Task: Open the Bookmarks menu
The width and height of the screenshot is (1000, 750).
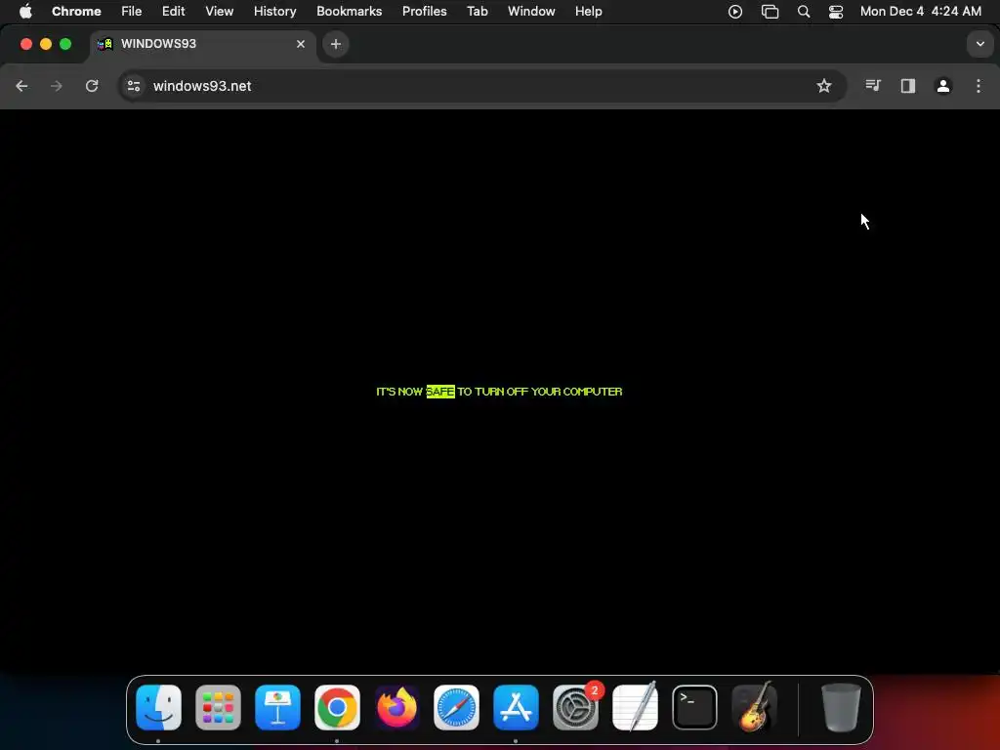Action: [x=349, y=12]
